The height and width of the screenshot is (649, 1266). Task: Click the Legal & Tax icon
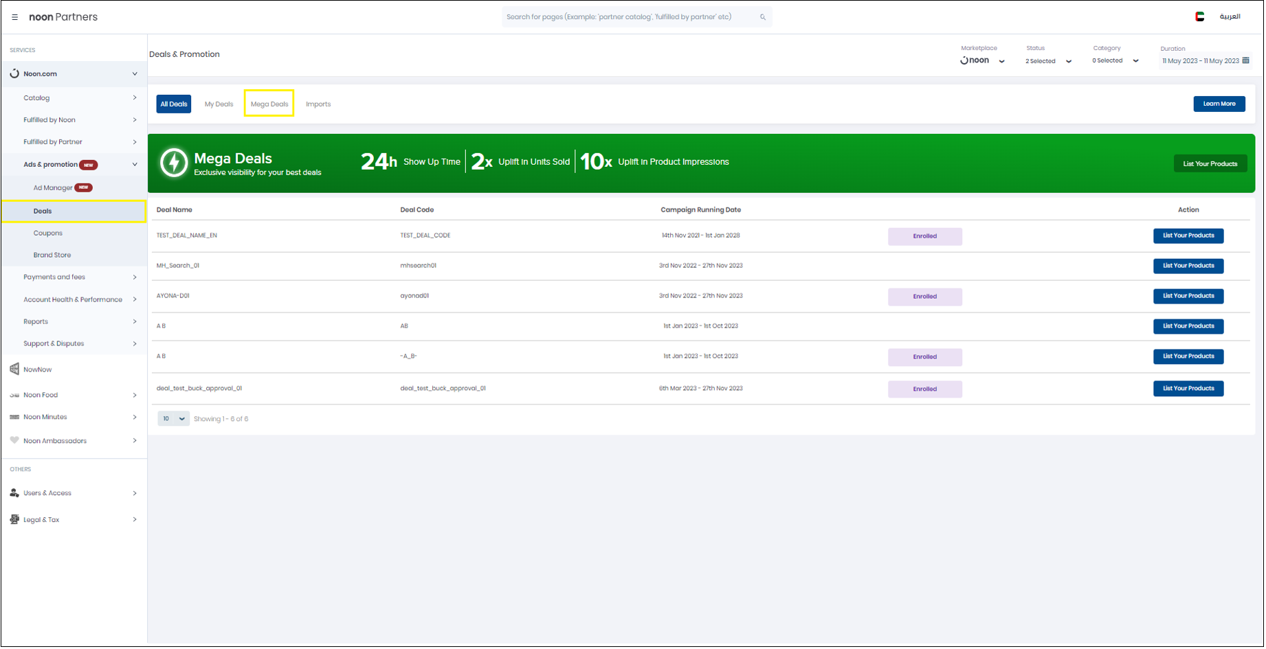[x=14, y=520]
